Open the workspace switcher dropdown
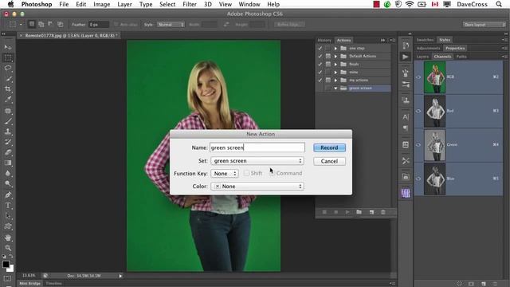 (484, 25)
